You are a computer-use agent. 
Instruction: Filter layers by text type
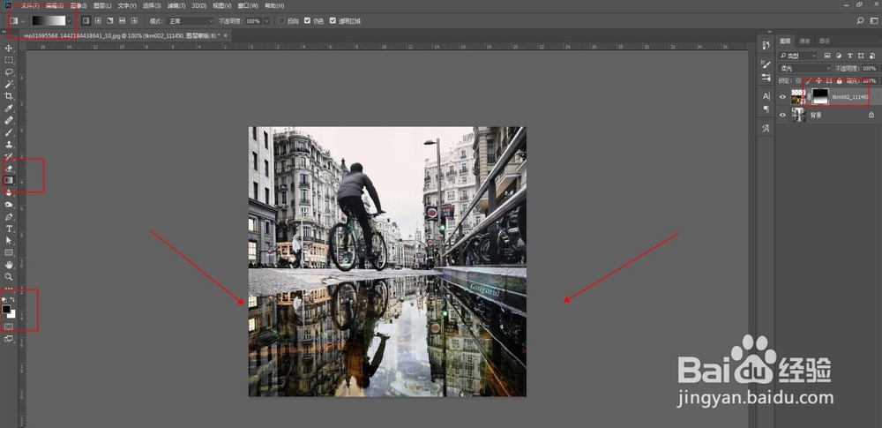tap(849, 56)
